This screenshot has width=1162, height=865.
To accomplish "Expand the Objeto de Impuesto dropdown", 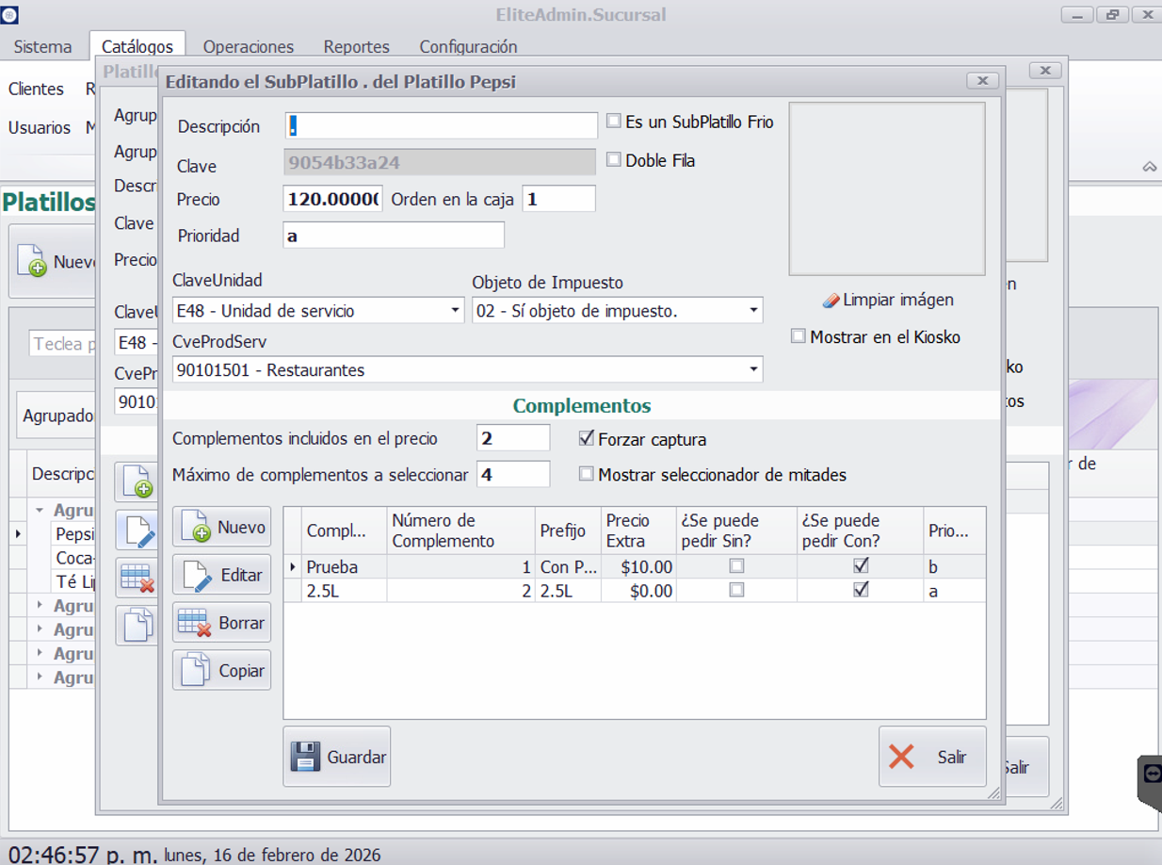I will click(x=754, y=310).
